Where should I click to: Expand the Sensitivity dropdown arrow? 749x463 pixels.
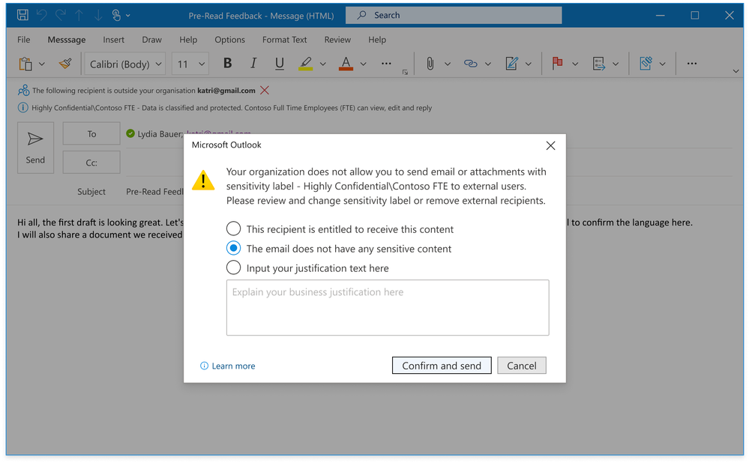tap(662, 64)
